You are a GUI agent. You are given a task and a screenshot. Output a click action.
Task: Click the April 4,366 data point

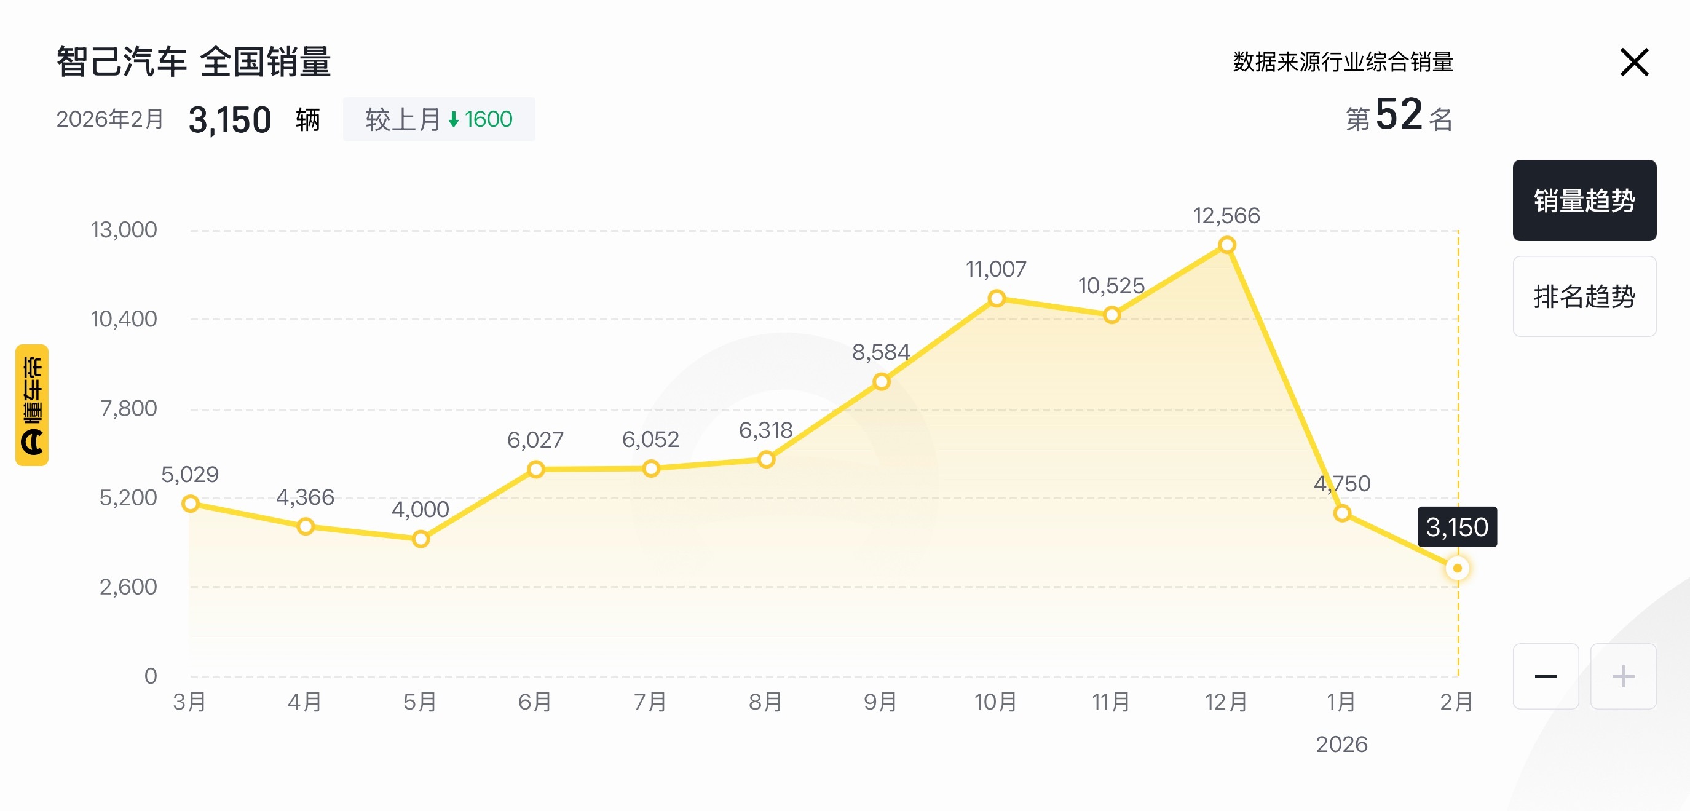pyautogui.click(x=305, y=526)
